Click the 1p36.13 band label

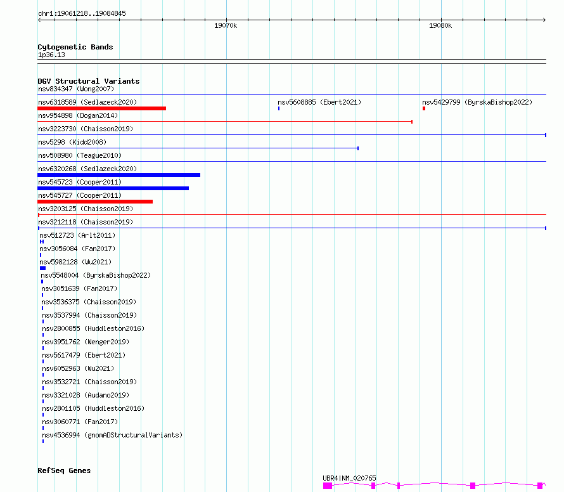(x=51, y=55)
